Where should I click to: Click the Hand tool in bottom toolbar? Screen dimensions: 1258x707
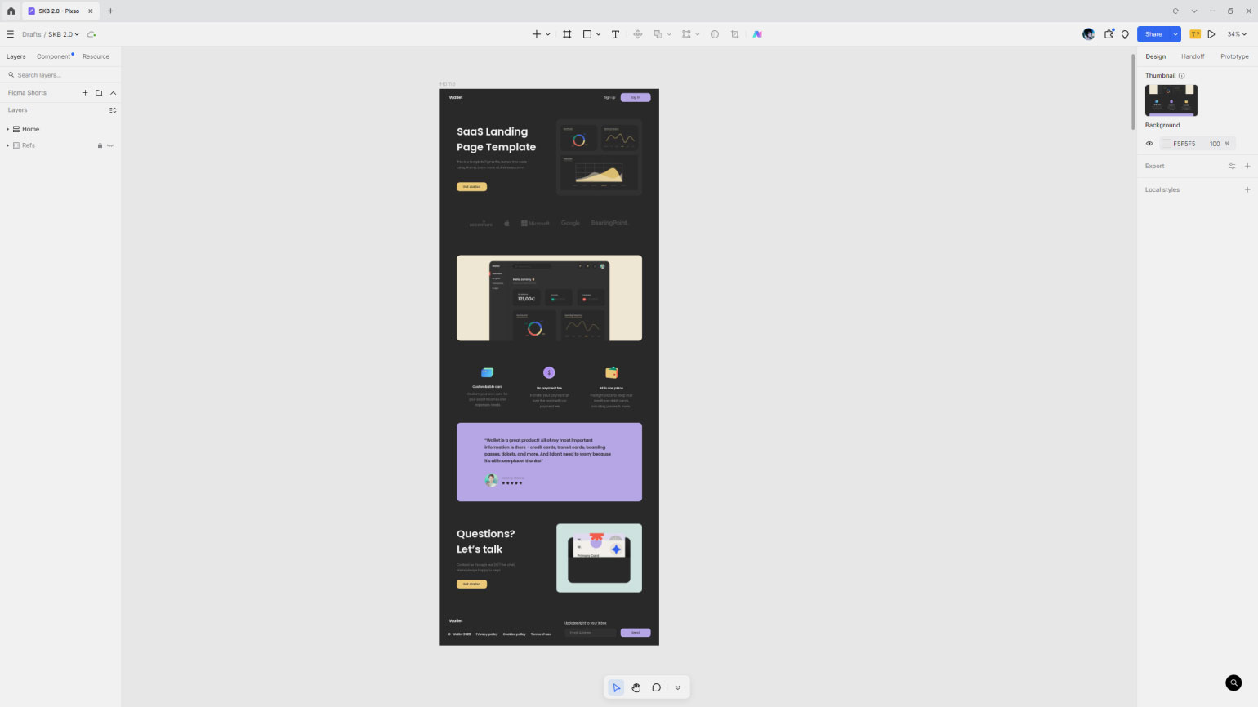[x=636, y=687]
